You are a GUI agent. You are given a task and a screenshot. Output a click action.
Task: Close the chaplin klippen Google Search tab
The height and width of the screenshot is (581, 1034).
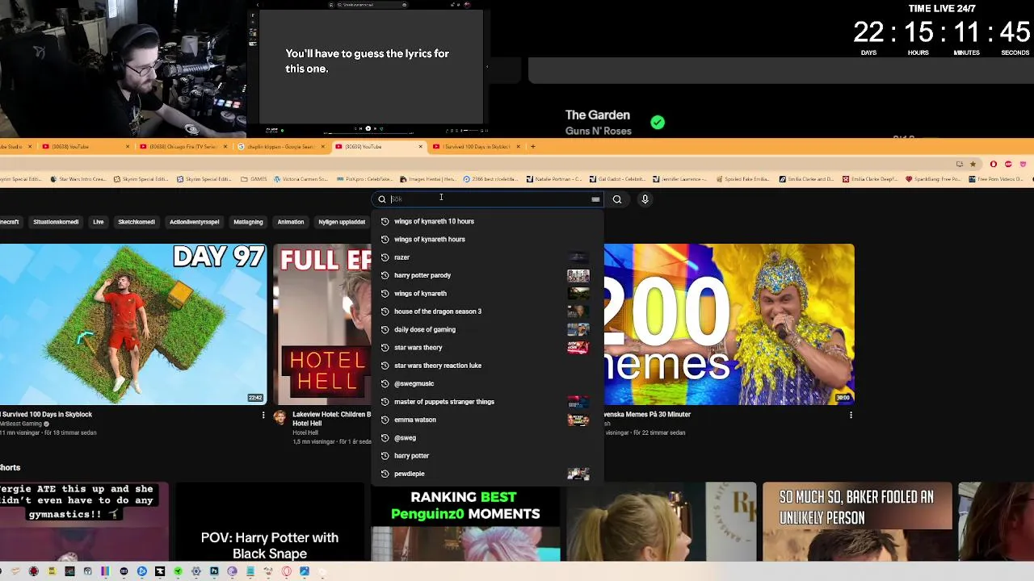pos(322,147)
